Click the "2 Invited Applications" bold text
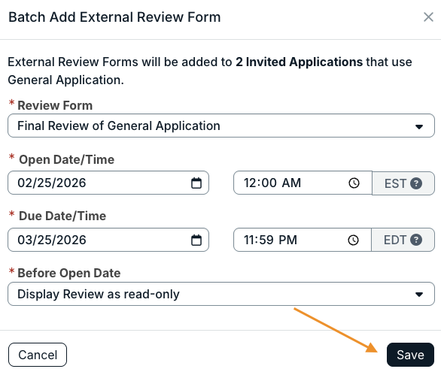The image size is (441, 375). point(299,62)
